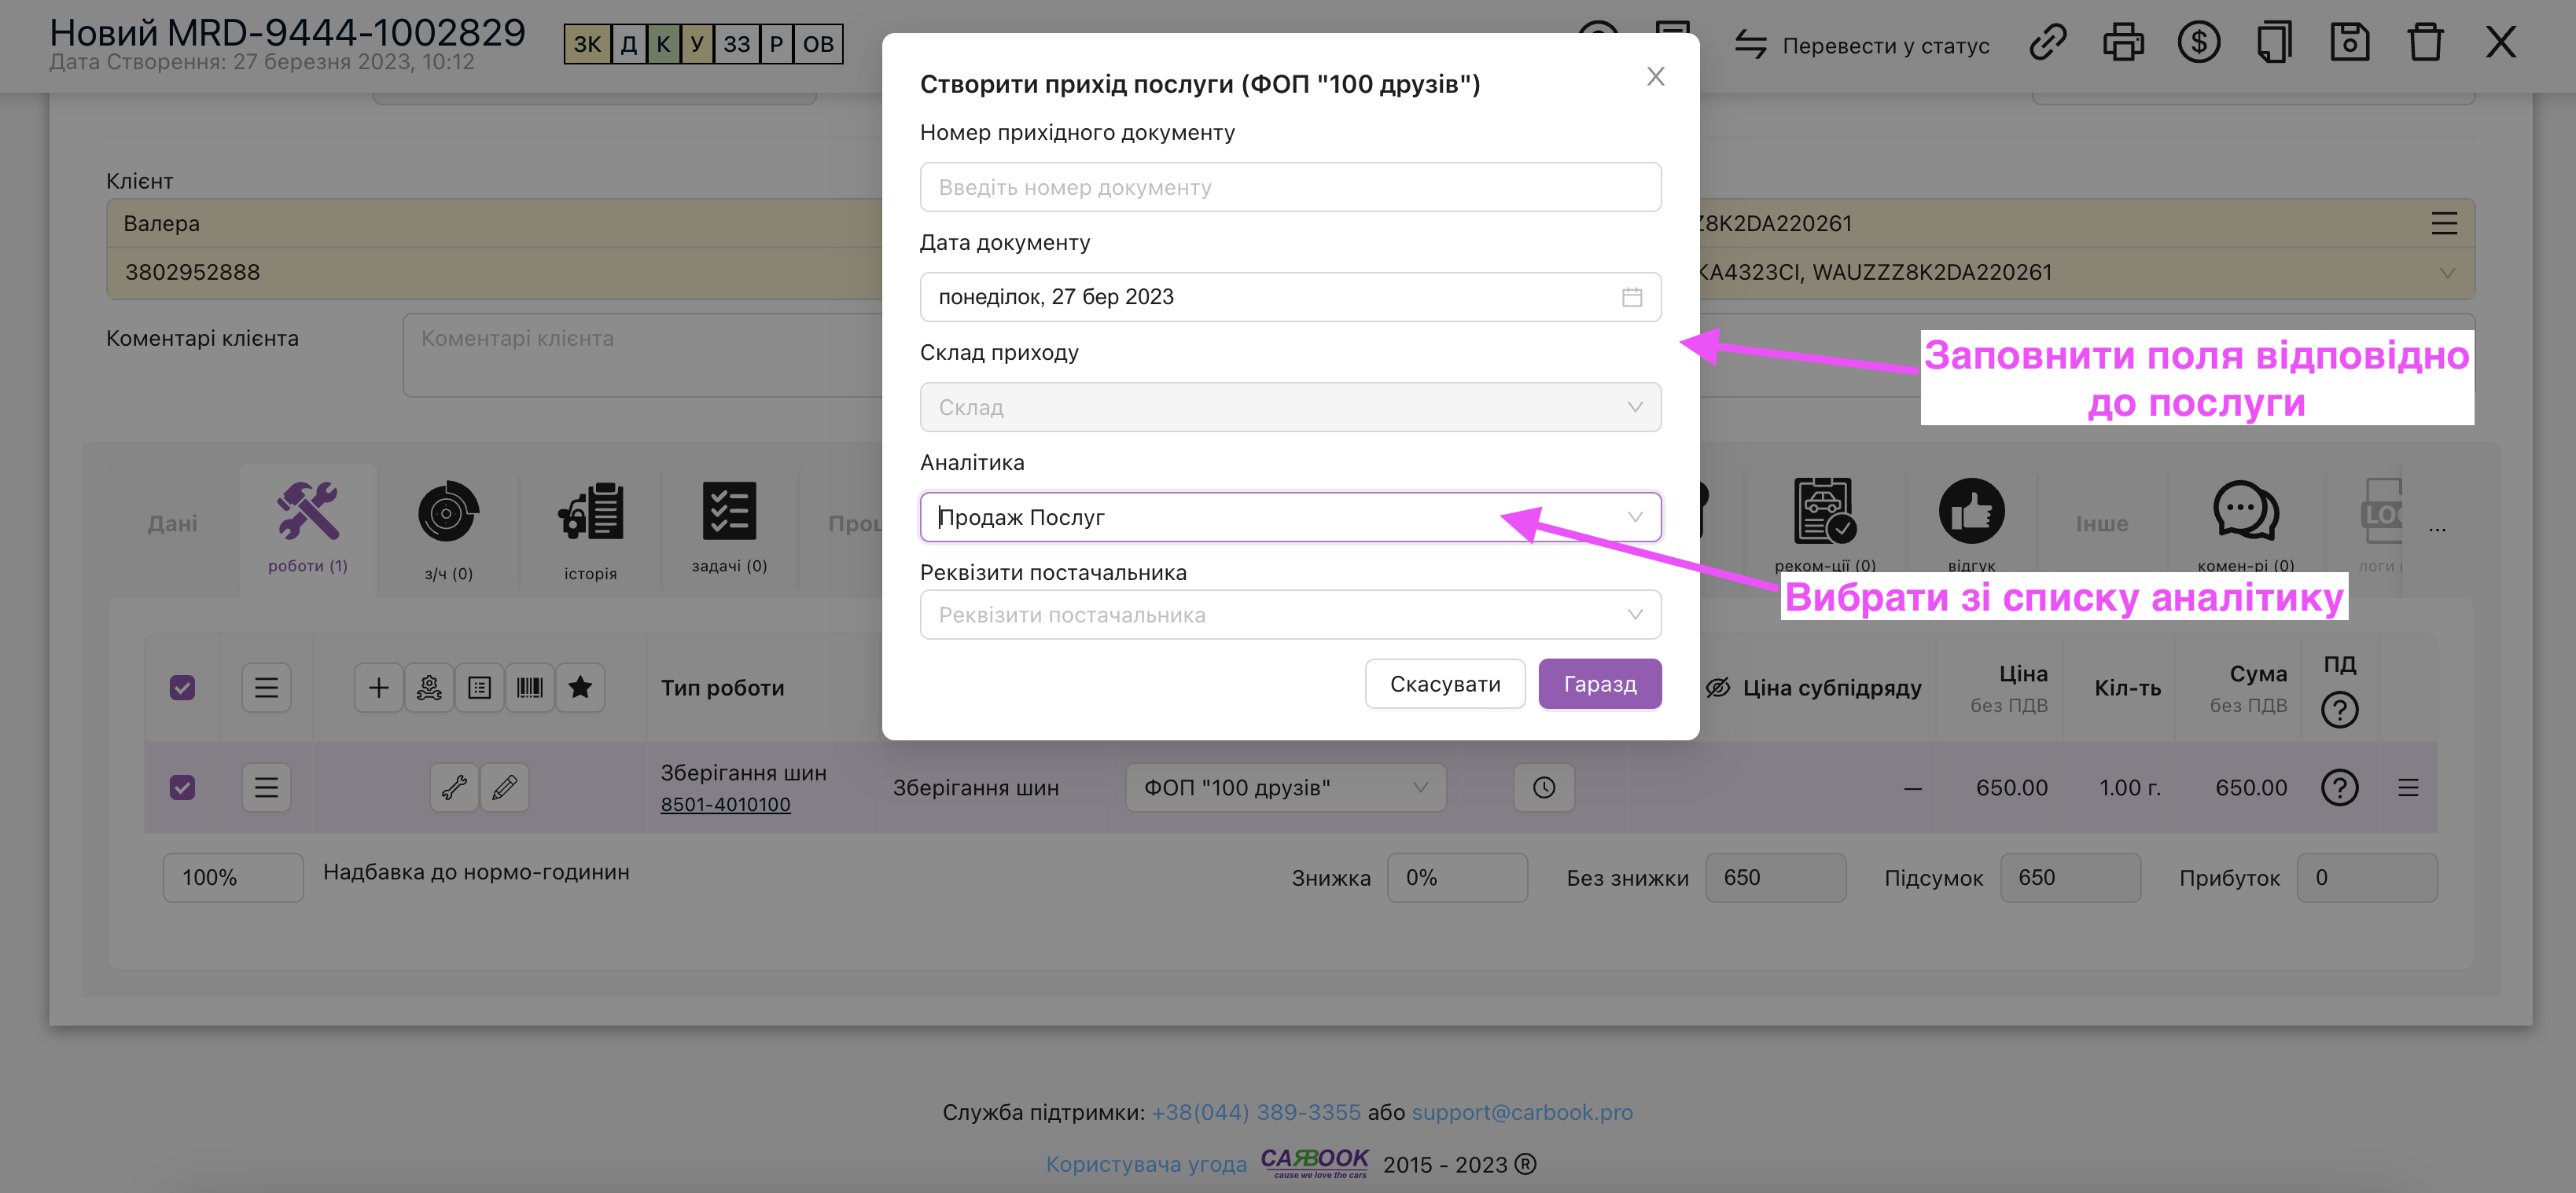Select the Р status badge
2576x1193 pixels.
click(776, 44)
